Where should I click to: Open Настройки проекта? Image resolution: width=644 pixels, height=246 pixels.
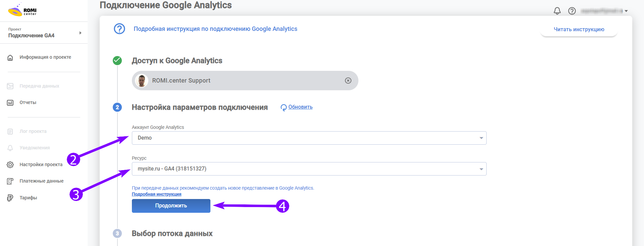click(x=41, y=164)
